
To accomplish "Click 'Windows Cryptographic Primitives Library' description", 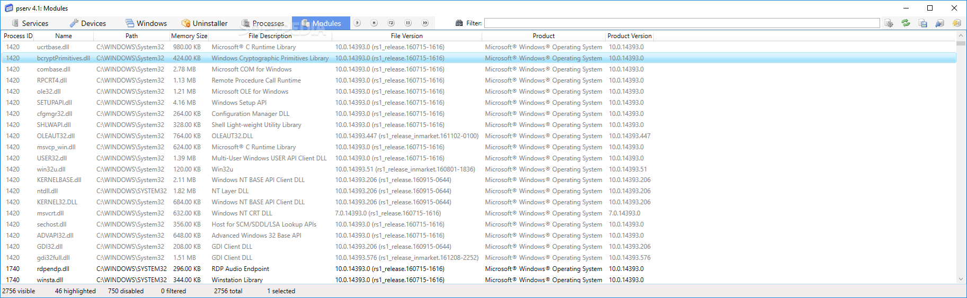I will 270,58.
